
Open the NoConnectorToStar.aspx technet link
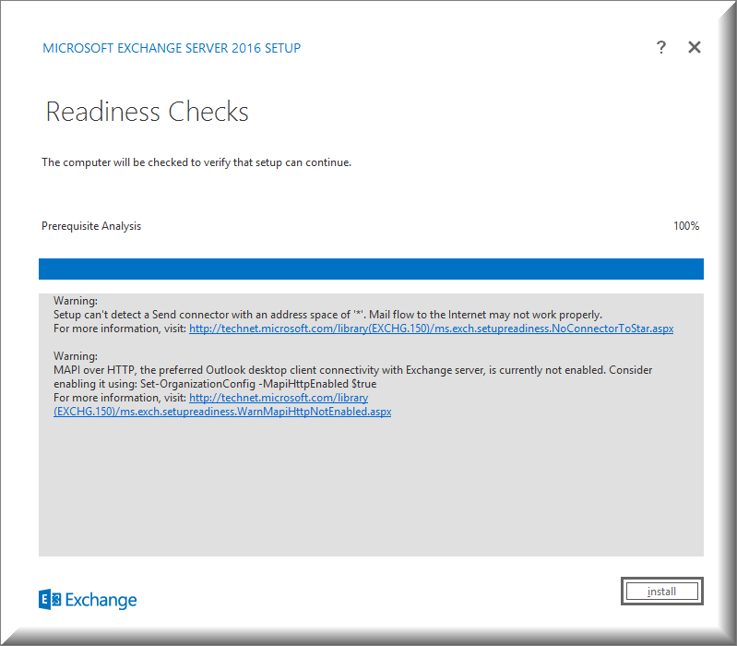point(431,329)
